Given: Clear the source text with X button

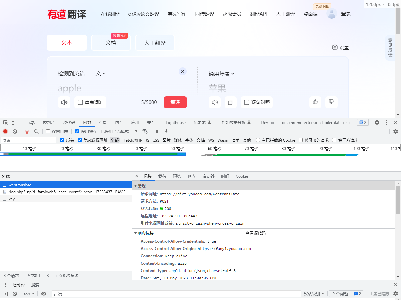Looking at the screenshot, I should 183,71.
